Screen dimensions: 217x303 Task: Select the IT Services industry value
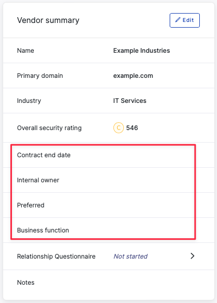tap(130, 101)
